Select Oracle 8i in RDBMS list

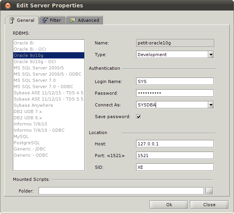coord(49,43)
